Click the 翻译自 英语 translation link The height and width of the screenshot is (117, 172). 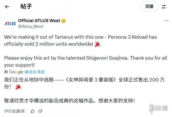coord(34,72)
